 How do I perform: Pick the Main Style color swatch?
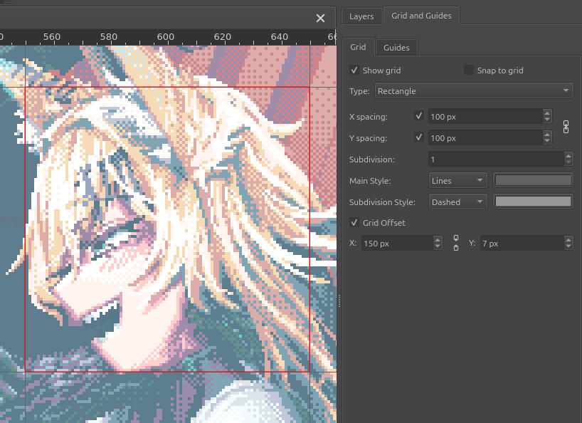click(x=533, y=180)
